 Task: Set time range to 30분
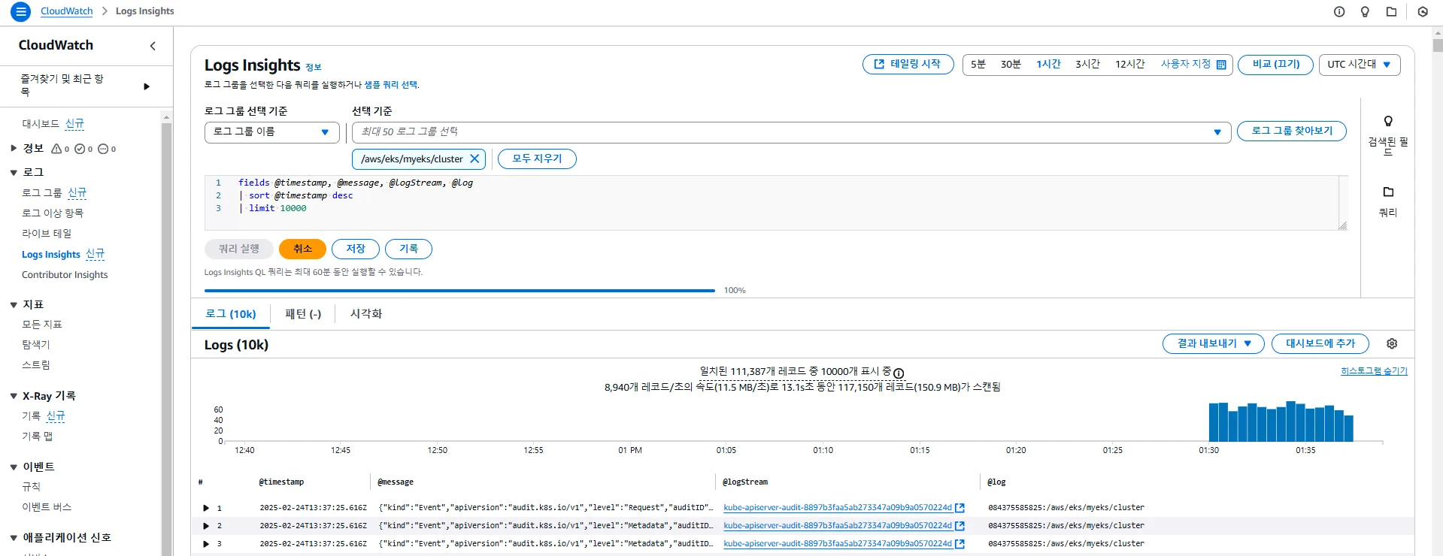pos(1011,65)
